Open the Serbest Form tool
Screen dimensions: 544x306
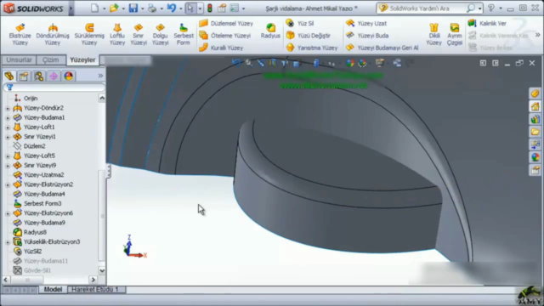tap(184, 34)
